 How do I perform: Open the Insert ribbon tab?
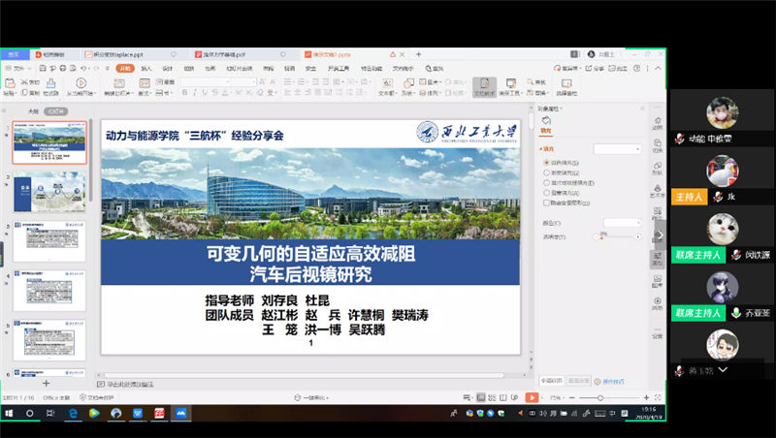pos(146,69)
